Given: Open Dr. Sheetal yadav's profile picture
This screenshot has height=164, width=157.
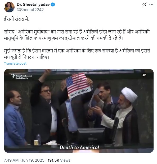Looking at the screenshot, I should point(9,7).
